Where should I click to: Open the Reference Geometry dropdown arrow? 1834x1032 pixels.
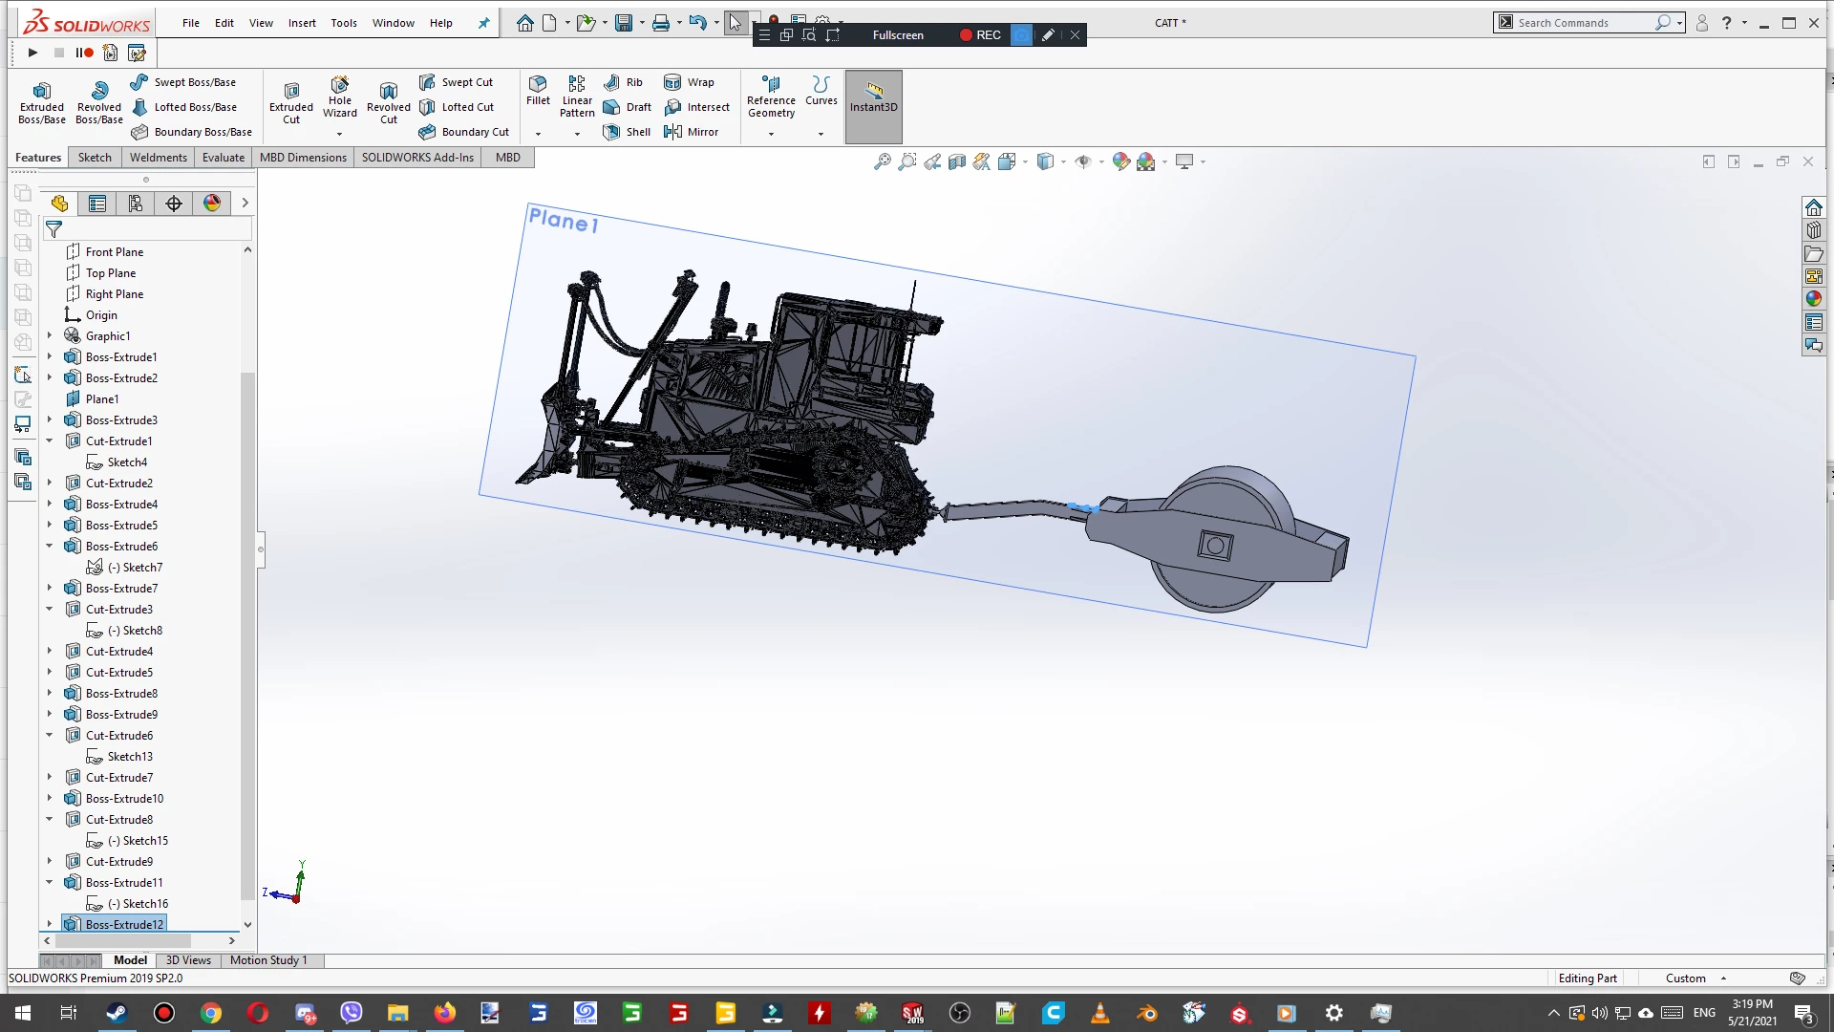point(771,134)
